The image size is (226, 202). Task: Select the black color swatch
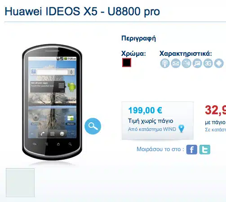[127, 63]
